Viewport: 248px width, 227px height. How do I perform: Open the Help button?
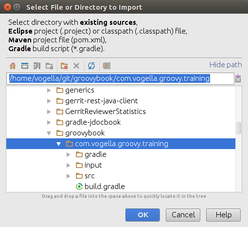[223, 215]
